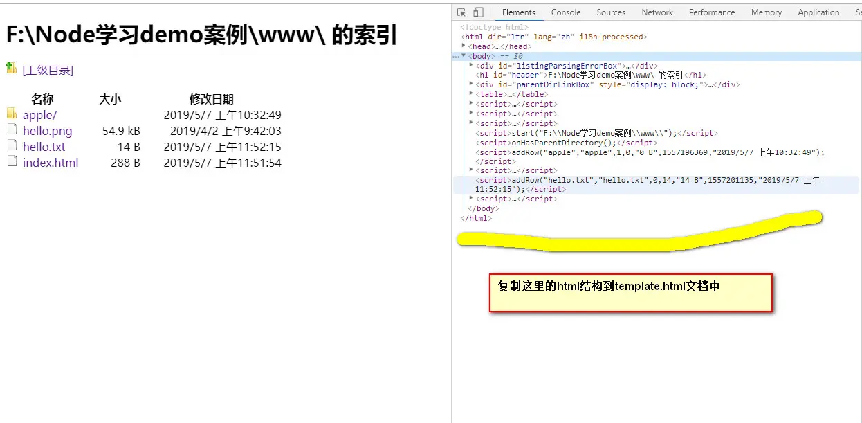862x423 pixels.
Task: Select the closing </html> tag
Action: [x=476, y=218]
